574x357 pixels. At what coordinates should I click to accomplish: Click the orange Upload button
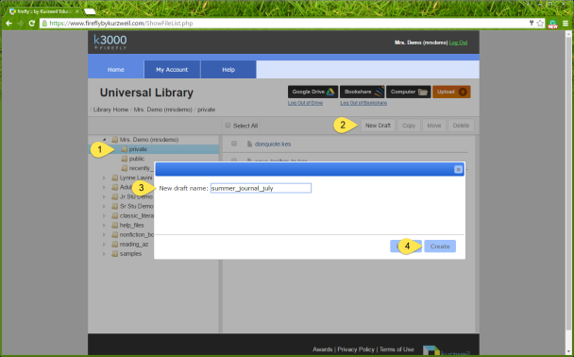point(451,92)
